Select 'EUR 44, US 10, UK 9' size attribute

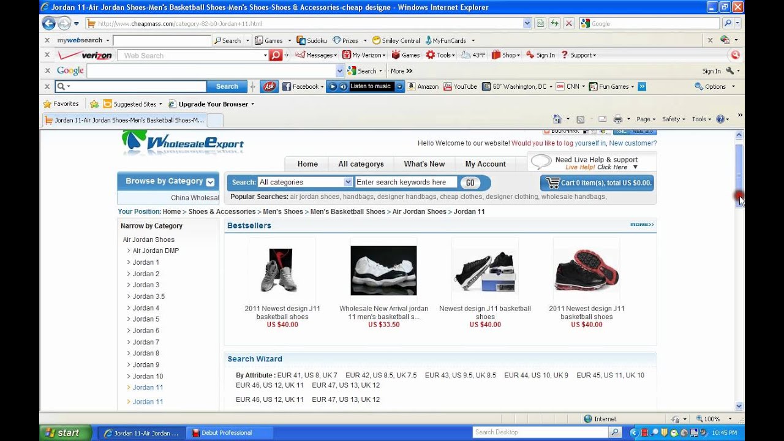point(536,375)
